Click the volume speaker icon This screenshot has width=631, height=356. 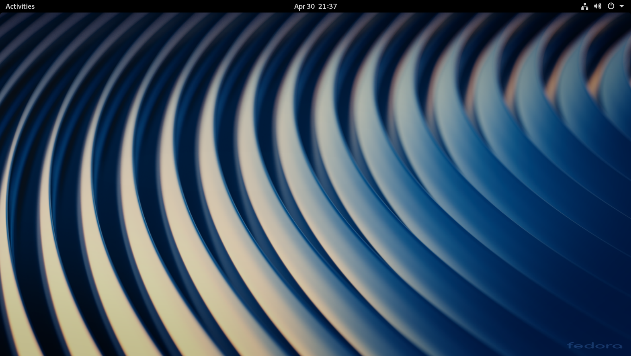tap(598, 6)
